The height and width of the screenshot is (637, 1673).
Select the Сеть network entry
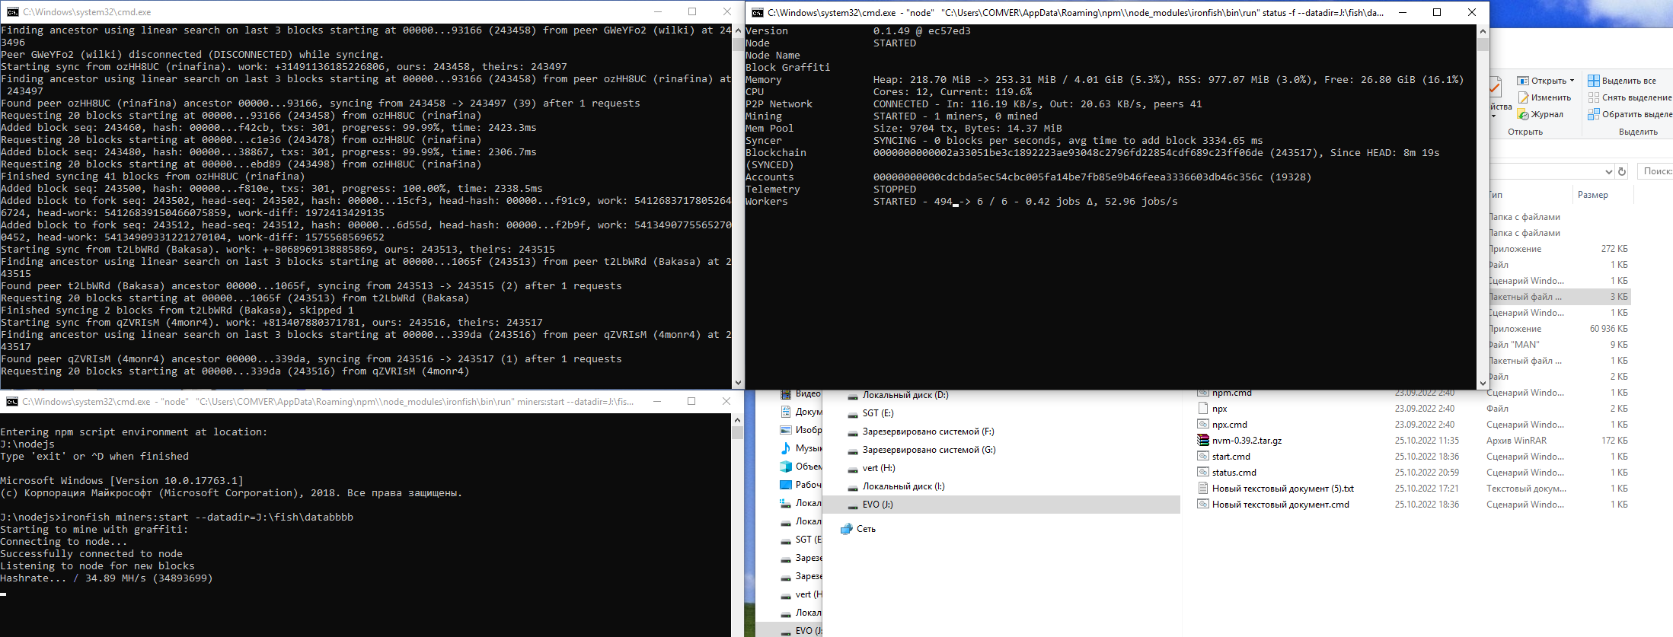tap(866, 529)
